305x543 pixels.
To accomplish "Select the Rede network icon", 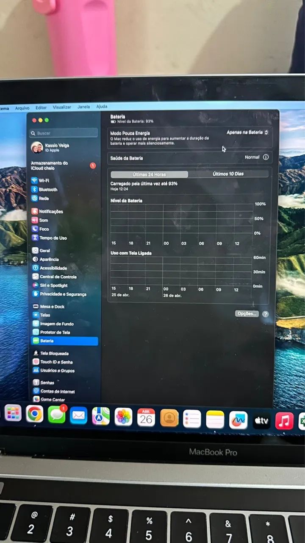I will 35,199.
